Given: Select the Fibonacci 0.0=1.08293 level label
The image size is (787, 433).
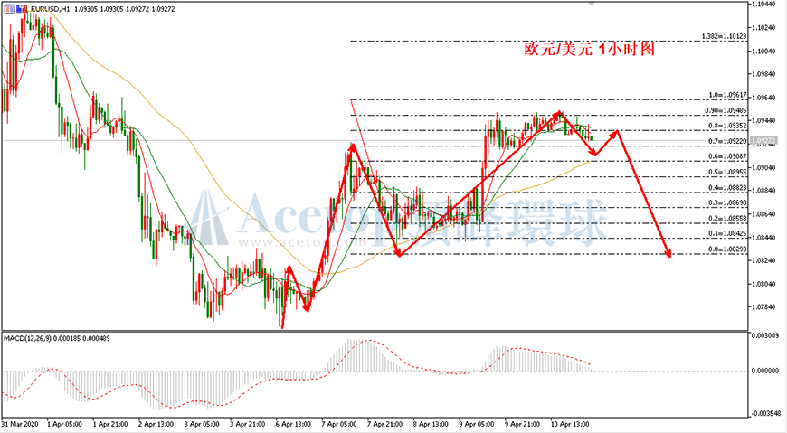Looking at the screenshot, I should pyautogui.click(x=728, y=249).
